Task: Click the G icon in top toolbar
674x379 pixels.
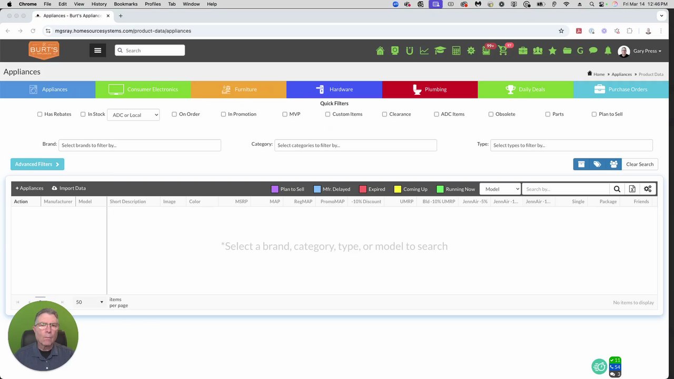Action: coord(580,51)
